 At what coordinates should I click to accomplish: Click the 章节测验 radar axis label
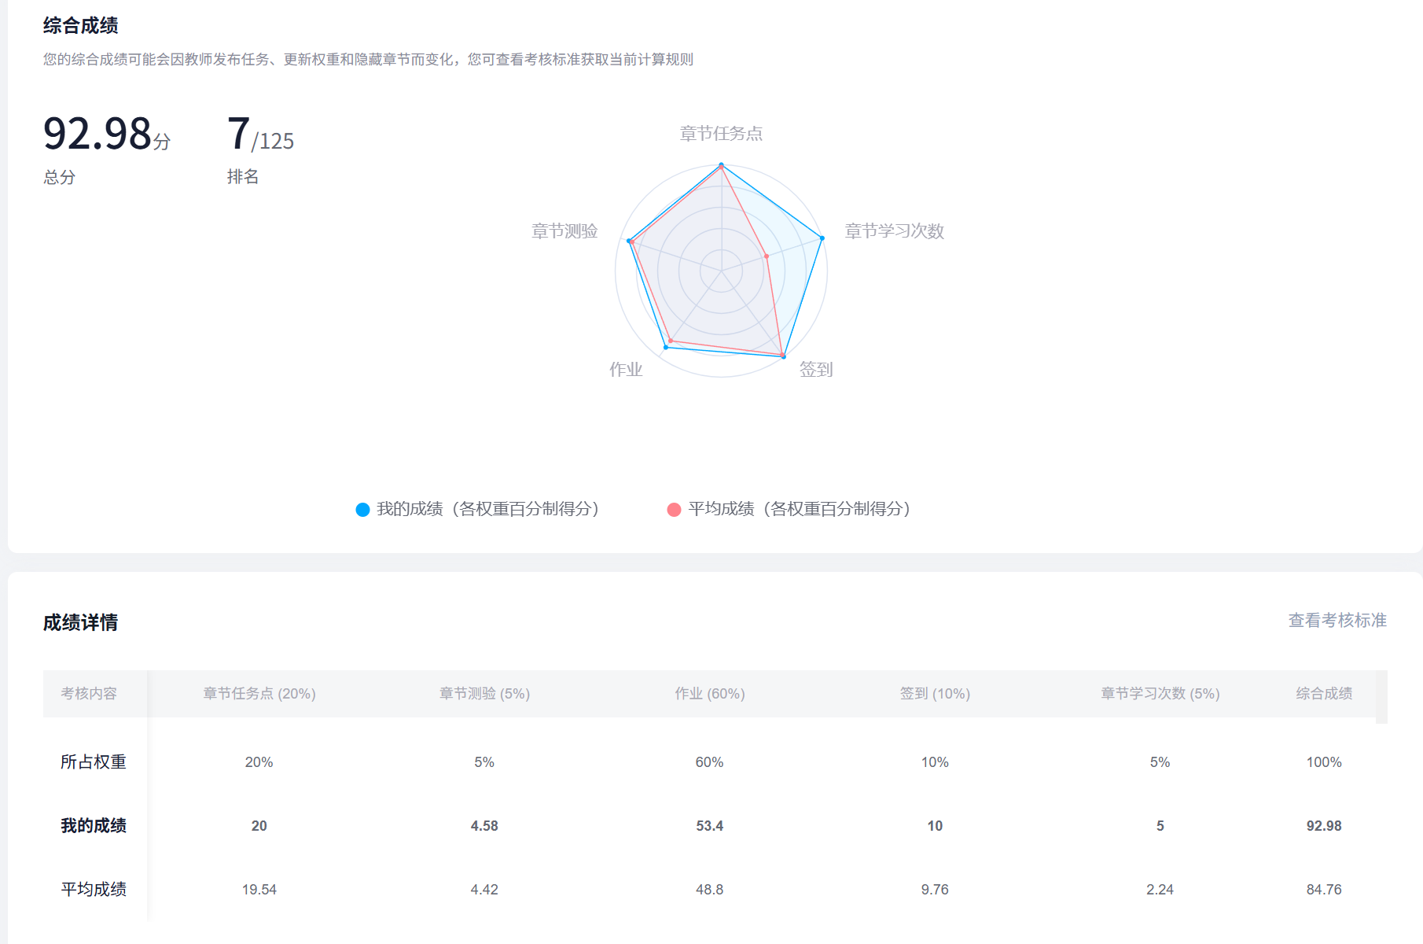564,231
